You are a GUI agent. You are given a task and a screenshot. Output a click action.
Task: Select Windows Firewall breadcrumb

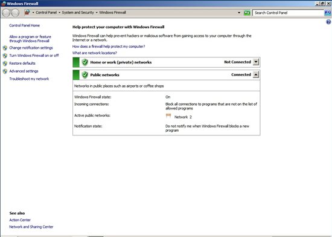[112, 13]
